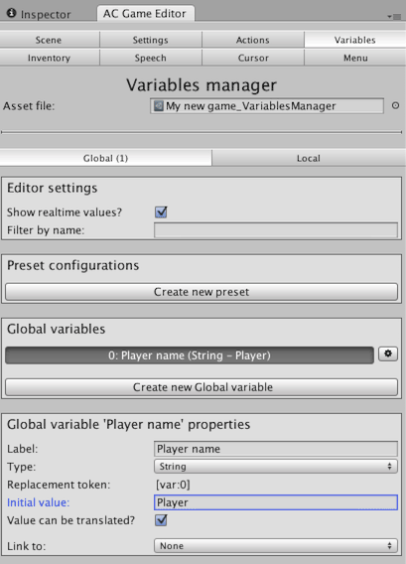Switch to the Inspector tab

[x=39, y=14]
